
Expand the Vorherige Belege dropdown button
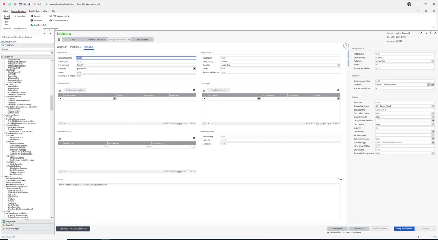(96, 39)
